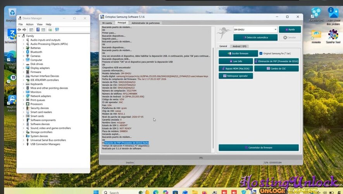Click the Bluetooth icon in device tree
The height and width of the screenshot is (194, 343).
click(x=28, y=52)
